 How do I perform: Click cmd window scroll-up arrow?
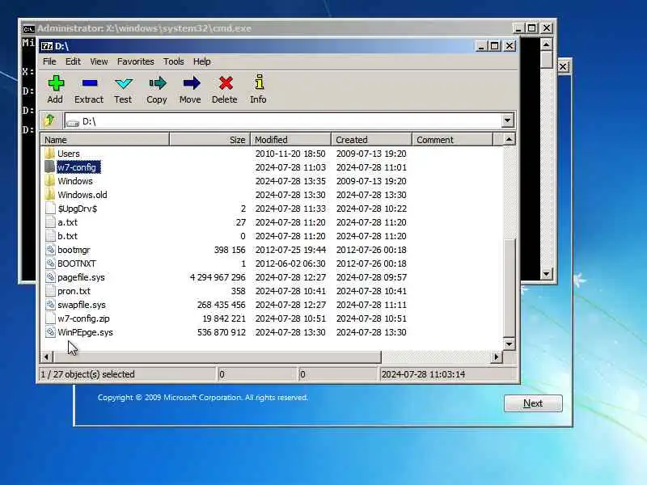click(547, 44)
